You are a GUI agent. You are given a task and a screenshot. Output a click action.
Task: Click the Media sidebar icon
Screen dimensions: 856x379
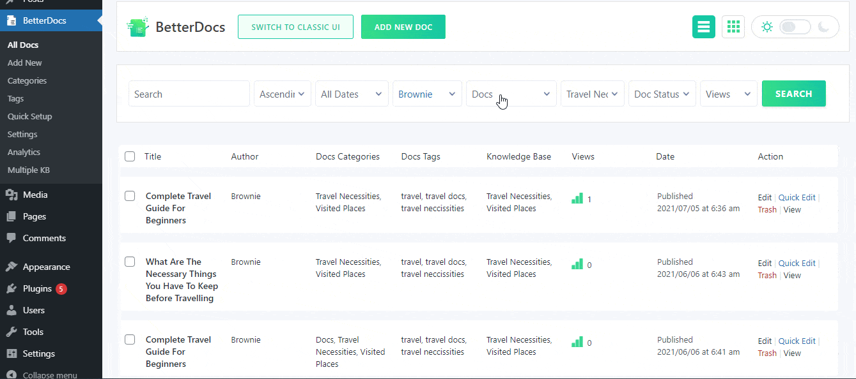point(12,195)
